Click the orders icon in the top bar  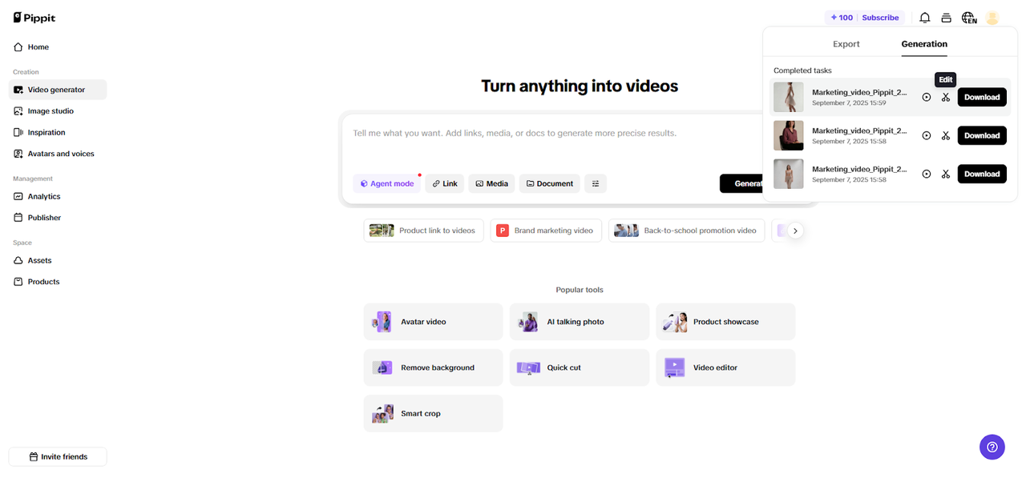[x=946, y=17]
